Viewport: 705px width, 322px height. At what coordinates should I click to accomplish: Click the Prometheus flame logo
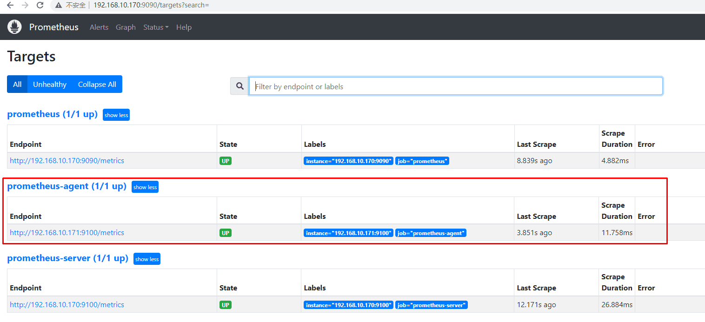[15, 27]
